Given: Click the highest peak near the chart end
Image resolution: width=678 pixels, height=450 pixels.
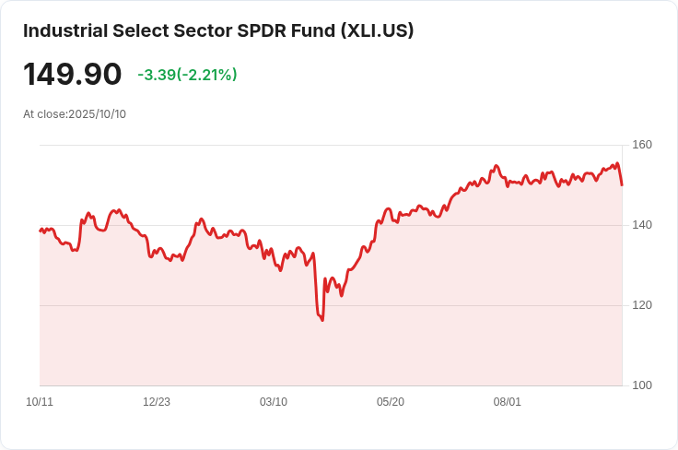Looking at the screenshot, I should click(x=617, y=163).
